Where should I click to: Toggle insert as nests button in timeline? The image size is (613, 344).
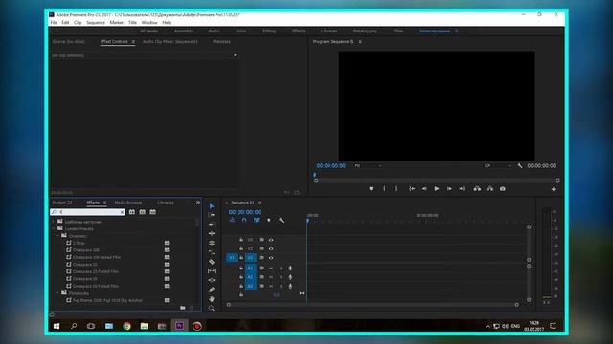coord(232,221)
